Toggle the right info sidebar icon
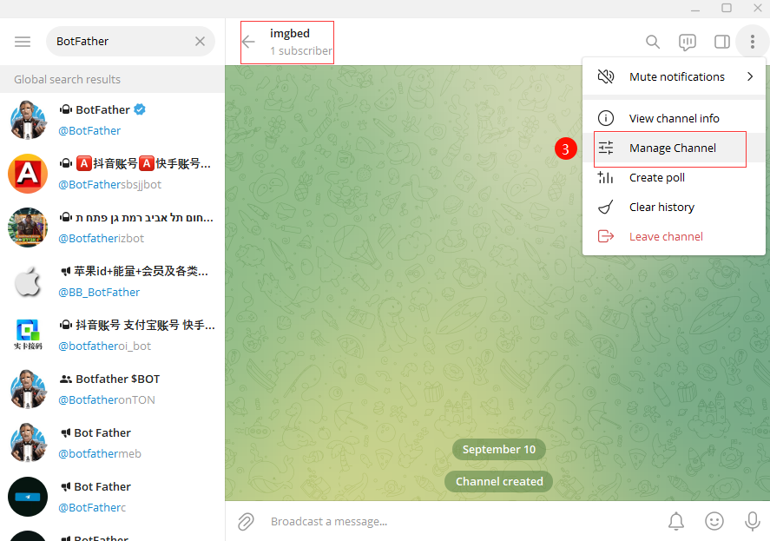This screenshot has height=541, width=770. 721,41
